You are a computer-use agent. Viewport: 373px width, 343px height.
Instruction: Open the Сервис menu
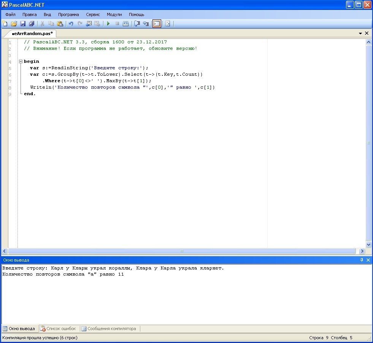click(x=93, y=14)
